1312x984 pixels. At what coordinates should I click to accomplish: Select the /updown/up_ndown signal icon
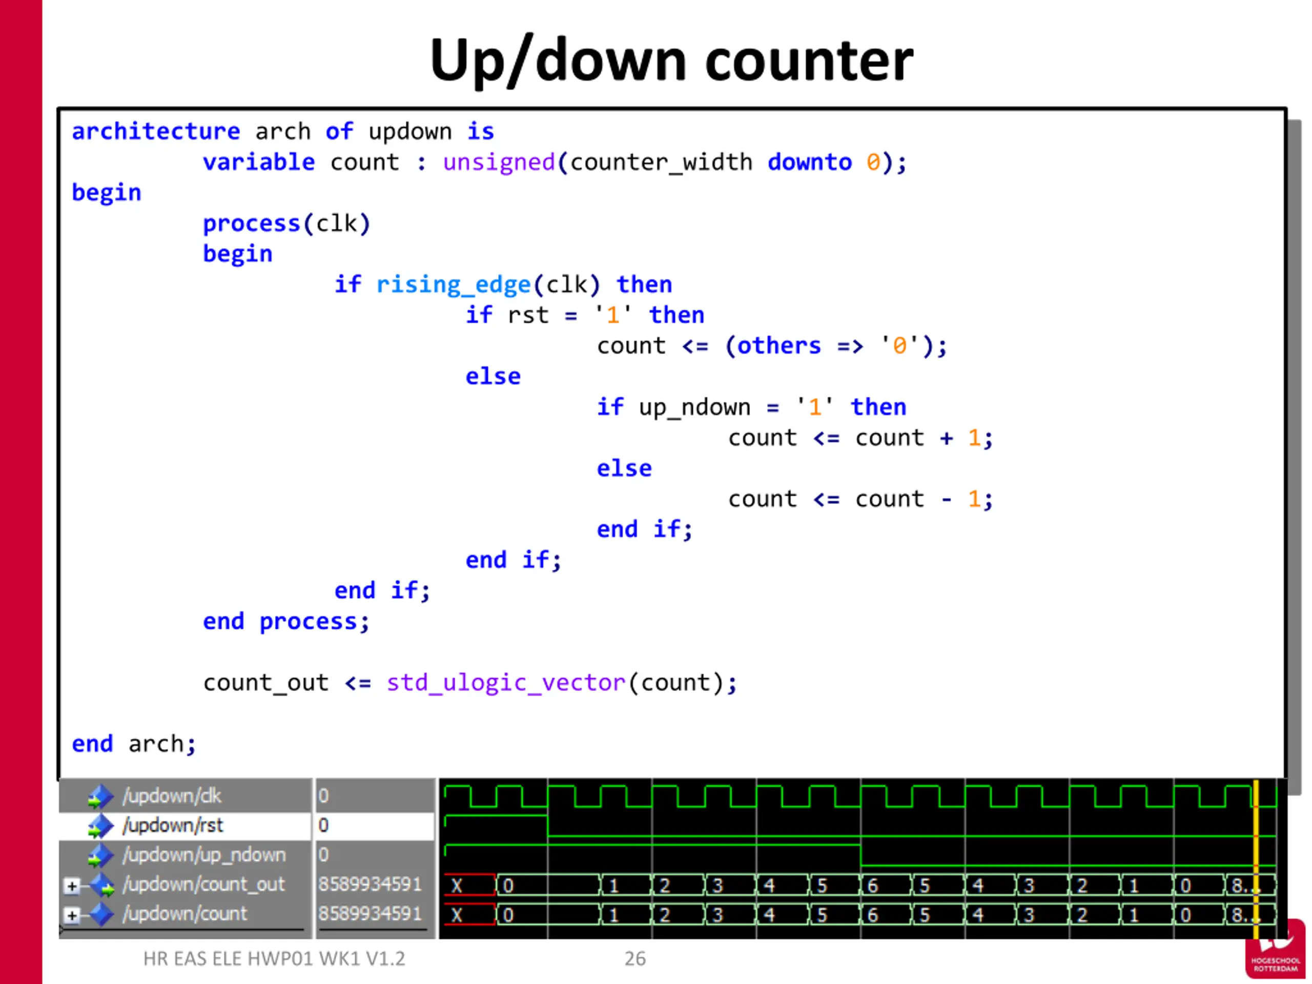pyautogui.click(x=100, y=856)
